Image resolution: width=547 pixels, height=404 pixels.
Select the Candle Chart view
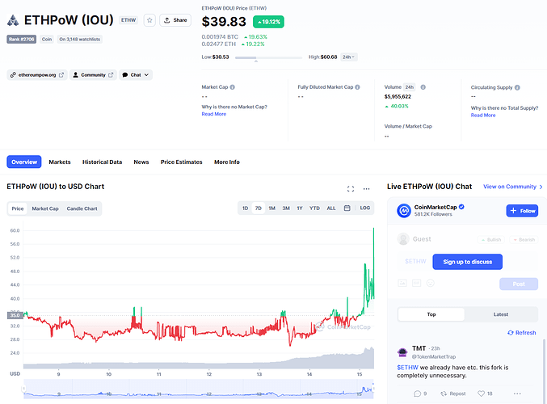point(82,208)
